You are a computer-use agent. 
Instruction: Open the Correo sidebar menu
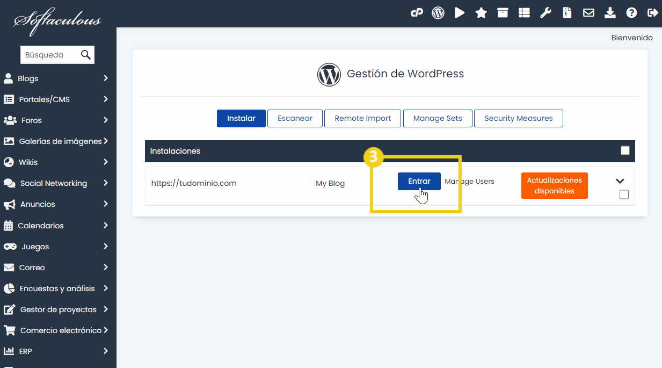point(58,268)
